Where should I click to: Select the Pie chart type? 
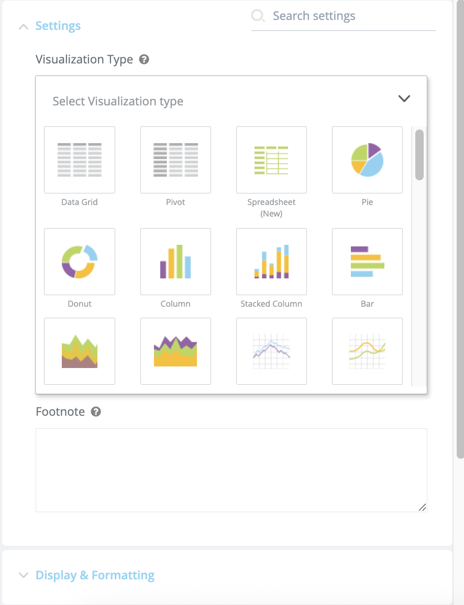[367, 160]
